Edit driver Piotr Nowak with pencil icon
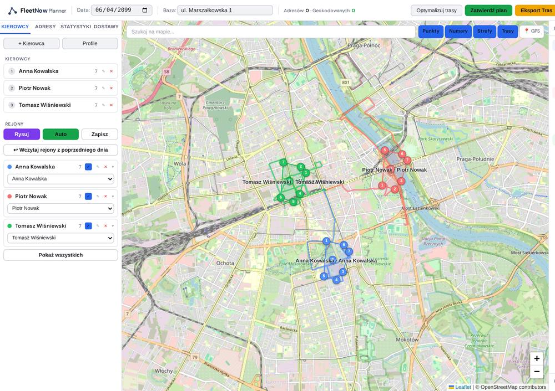This screenshot has height=391, width=555. [104, 88]
